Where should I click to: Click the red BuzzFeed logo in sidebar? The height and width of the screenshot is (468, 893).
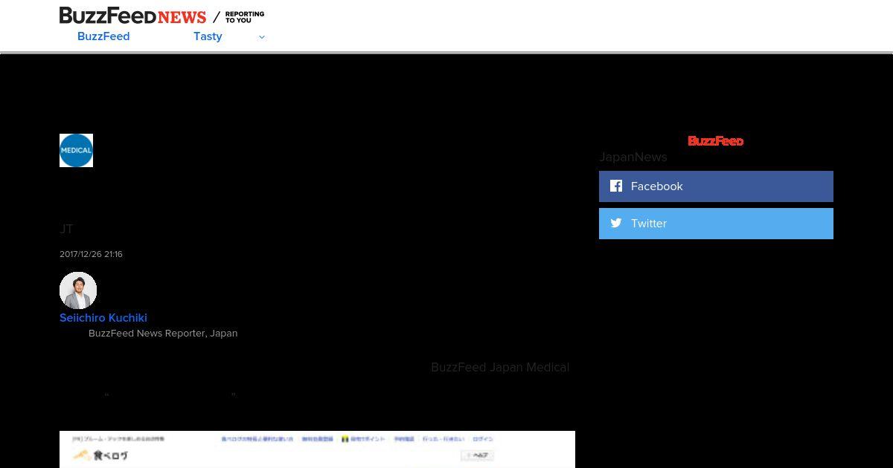coord(715,141)
